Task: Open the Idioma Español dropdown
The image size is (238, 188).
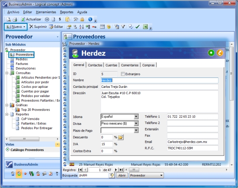Action: pyautogui.click(x=136, y=116)
